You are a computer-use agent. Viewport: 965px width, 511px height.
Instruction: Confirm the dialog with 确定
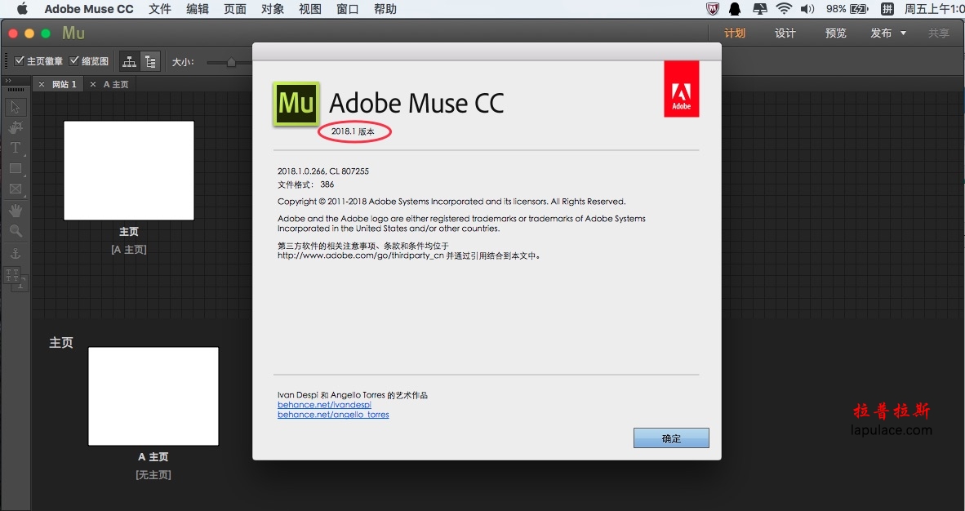point(671,438)
